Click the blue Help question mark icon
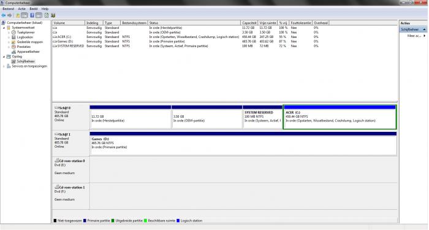Image resolution: width=429 pixels, height=230 pixels. (x=32, y=15)
